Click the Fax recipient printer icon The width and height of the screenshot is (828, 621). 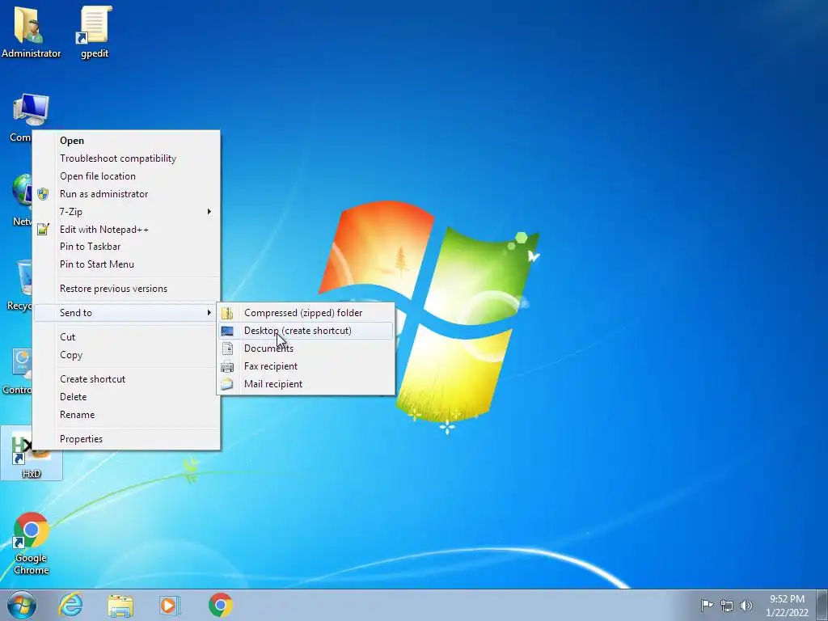click(227, 366)
